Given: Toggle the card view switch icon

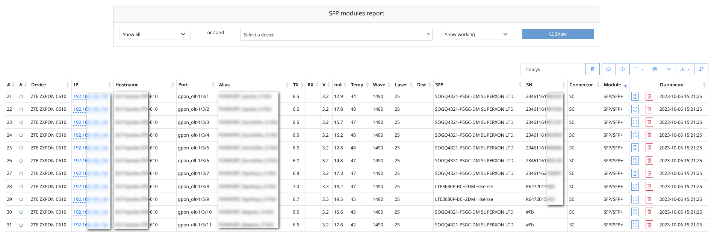Looking at the screenshot, I should (x=609, y=69).
